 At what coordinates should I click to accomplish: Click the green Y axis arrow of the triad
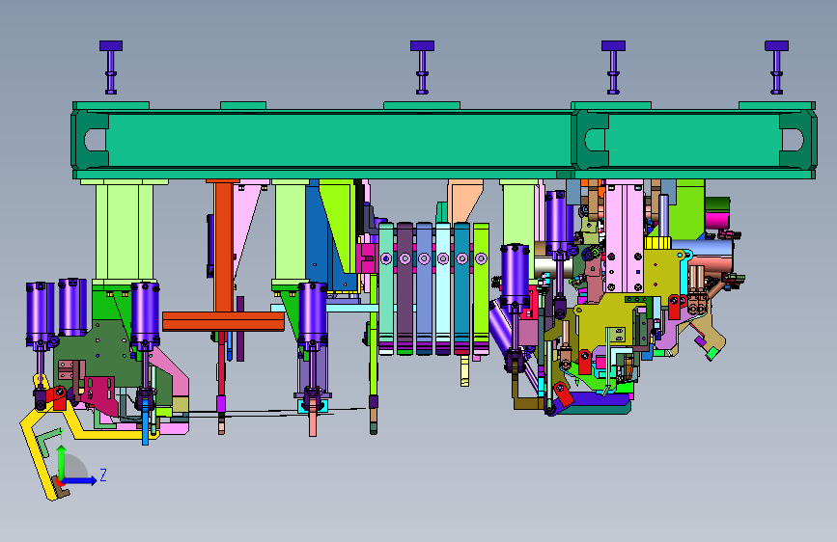62,462
